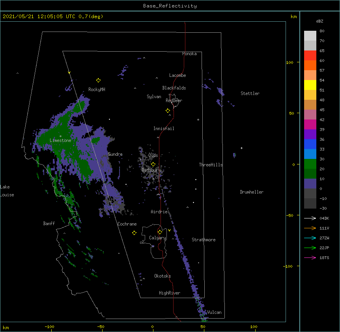The image size is (340, 332).
Task: Click the Calgary city label
Action: point(157,238)
